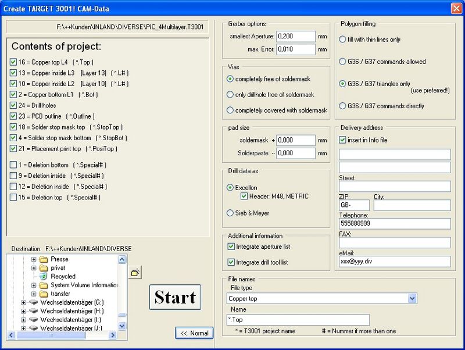Click the Telephone field
465x350 pixels.
(x=395, y=224)
